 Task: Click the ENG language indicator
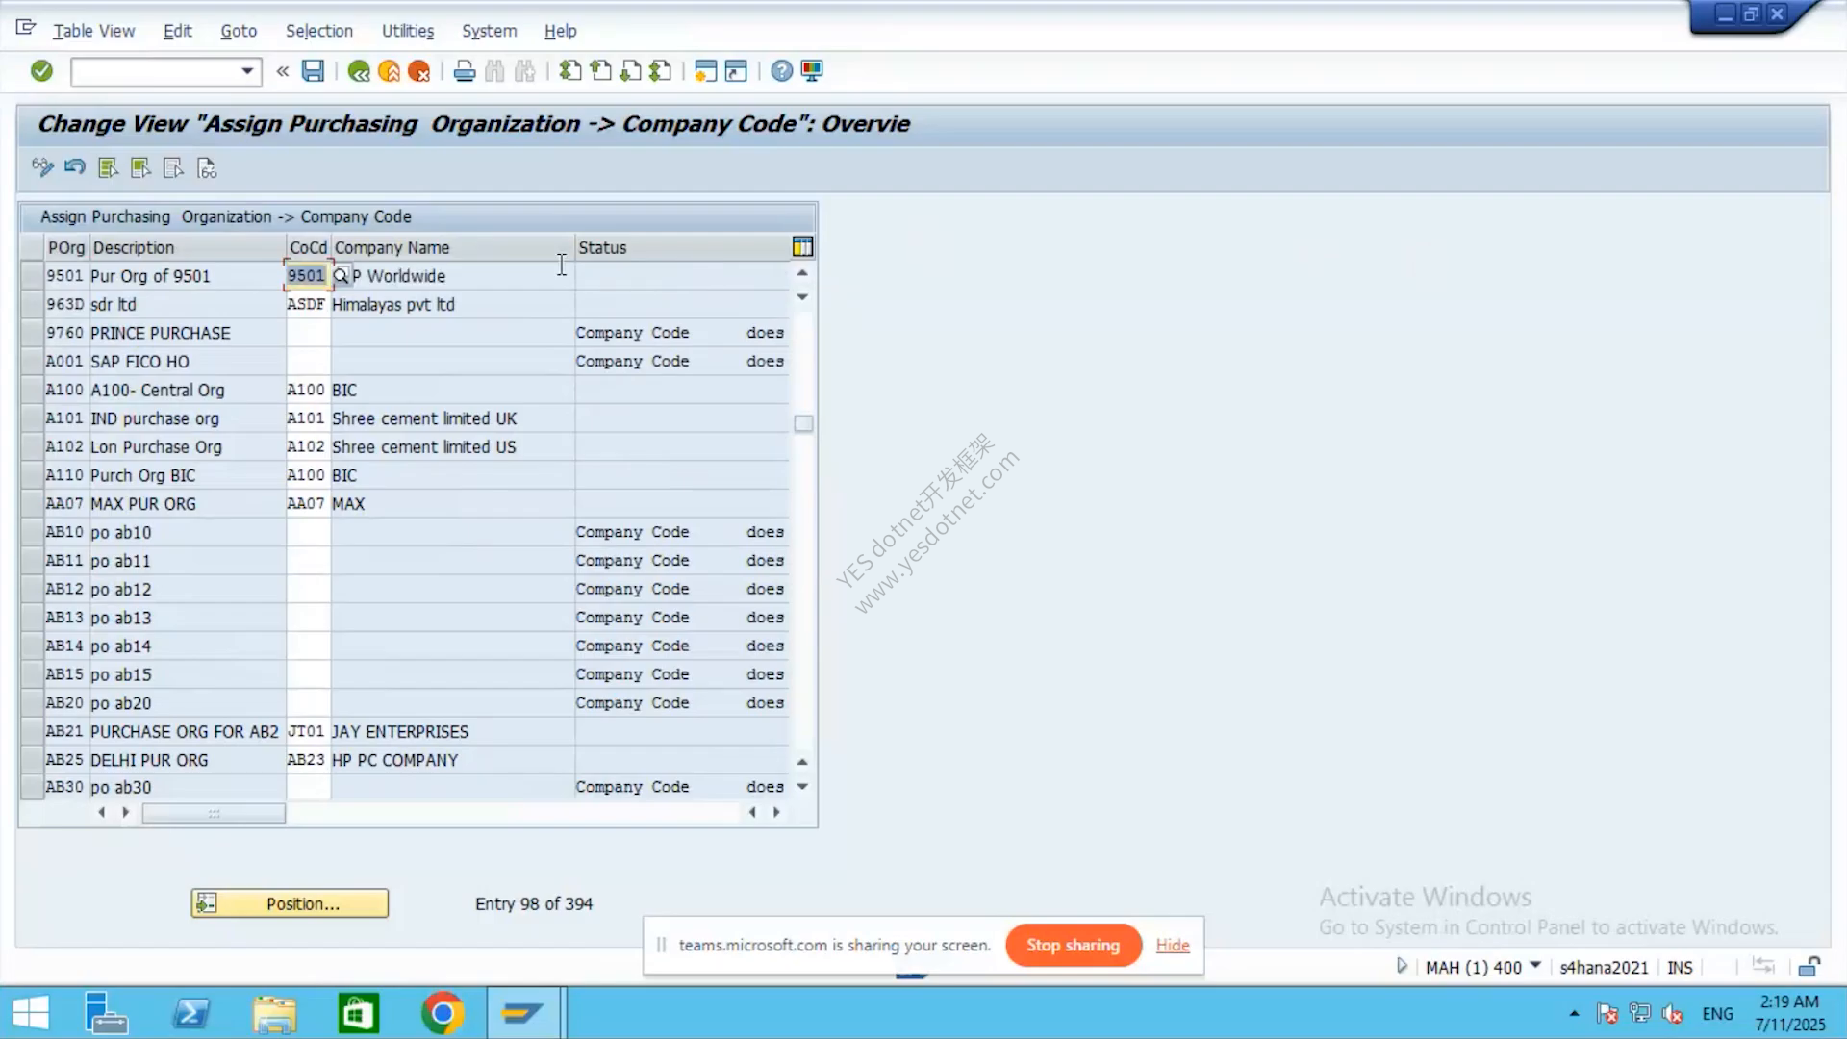[1717, 1013]
